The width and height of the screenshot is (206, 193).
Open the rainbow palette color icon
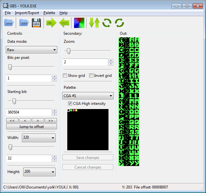[79, 23]
